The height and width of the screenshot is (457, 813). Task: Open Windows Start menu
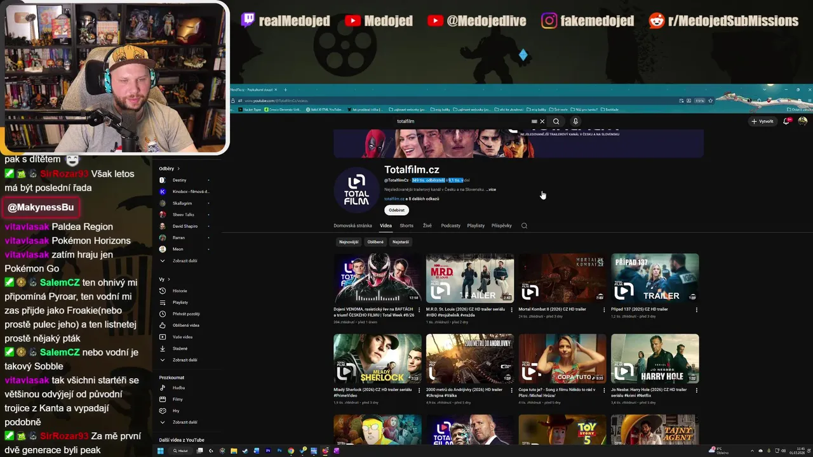(x=161, y=451)
